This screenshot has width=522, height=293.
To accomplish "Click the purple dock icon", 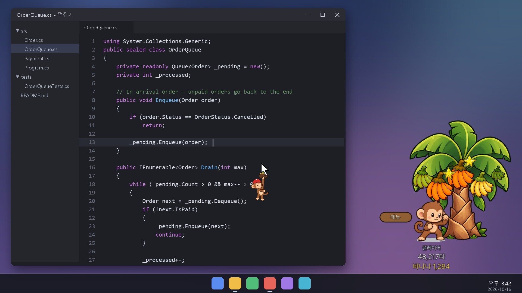I will click(x=287, y=283).
